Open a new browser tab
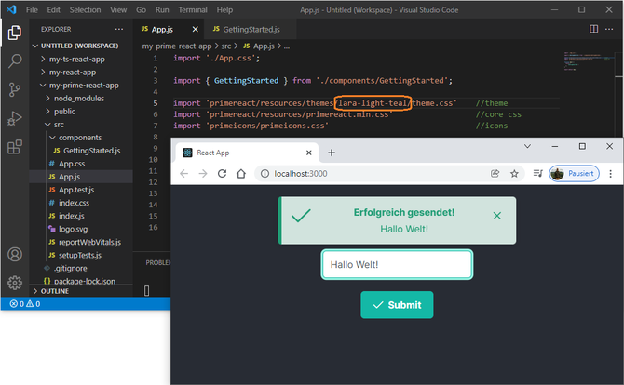 [x=332, y=153]
